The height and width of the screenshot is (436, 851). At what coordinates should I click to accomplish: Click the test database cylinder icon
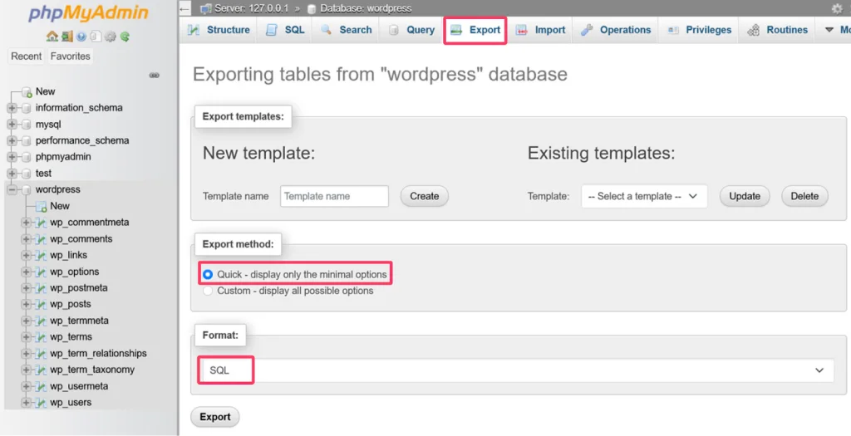click(x=26, y=174)
